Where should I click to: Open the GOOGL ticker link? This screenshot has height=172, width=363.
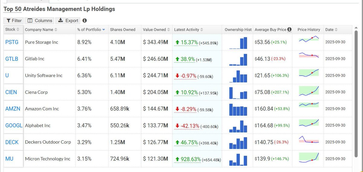(x=14, y=125)
